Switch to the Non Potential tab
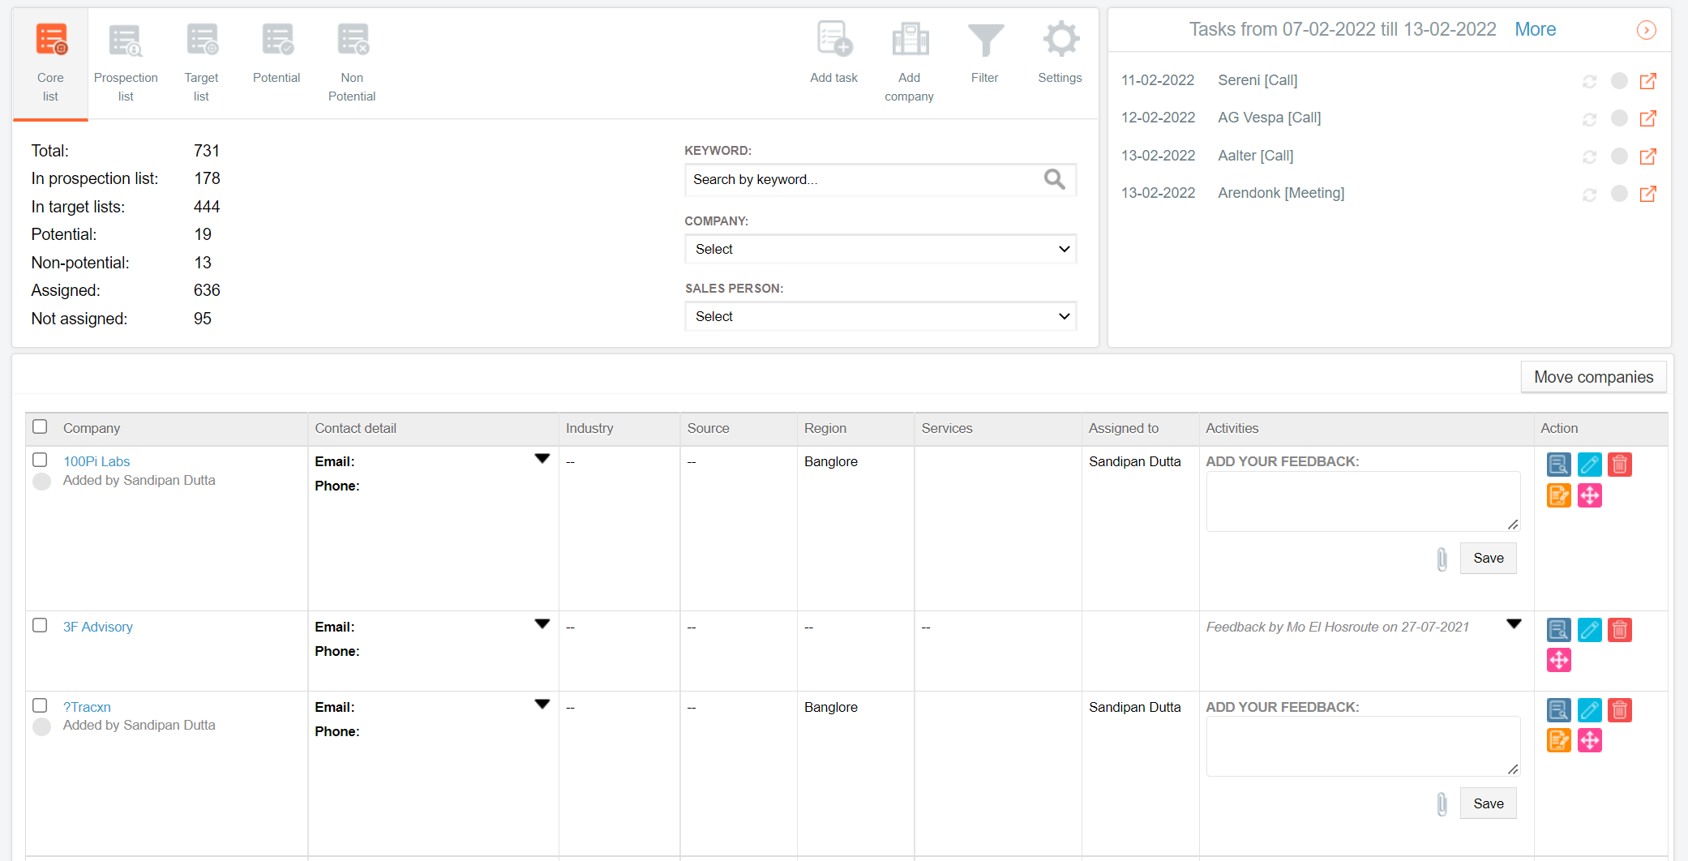The width and height of the screenshot is (1688, 861). 352,62
